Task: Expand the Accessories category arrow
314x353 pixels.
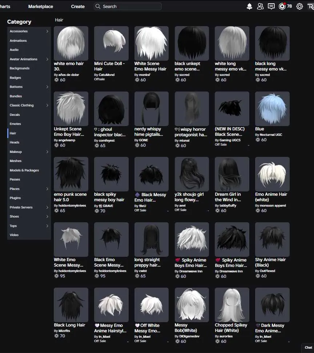Action: click(47, 31)
